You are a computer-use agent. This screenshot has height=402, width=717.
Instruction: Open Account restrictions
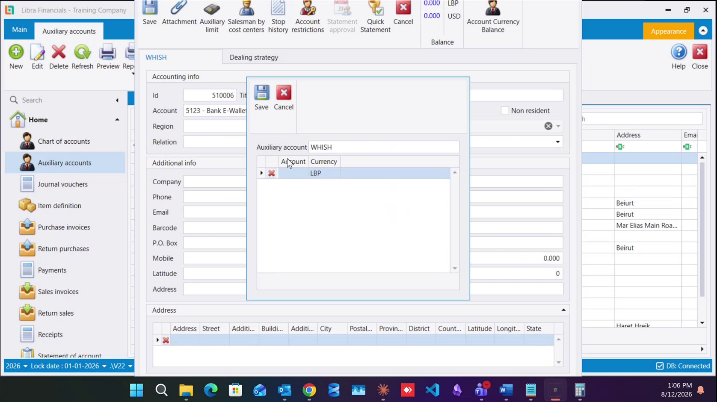[x=308, y=17]
